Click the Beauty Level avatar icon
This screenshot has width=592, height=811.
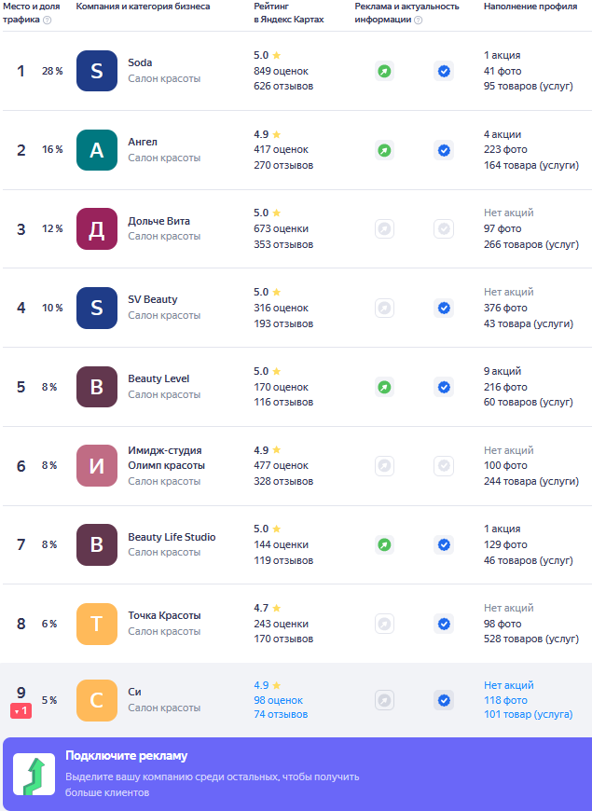(97, 387)
